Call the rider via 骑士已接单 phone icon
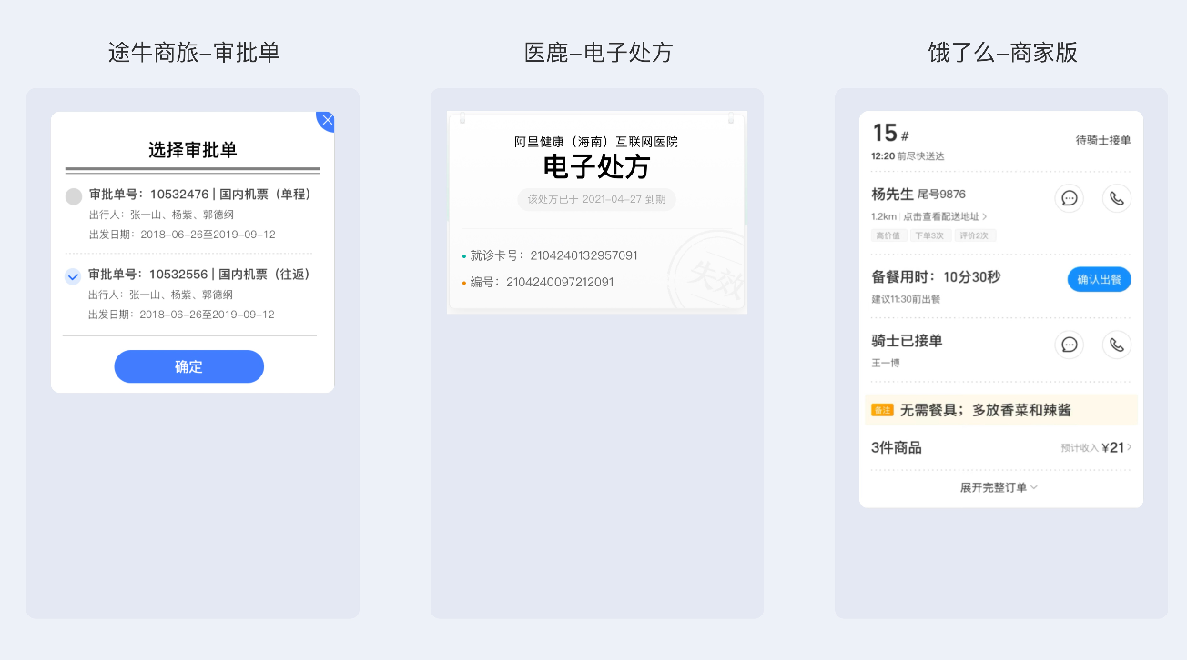The width and height of the screenshot is (1187, 660). pyautogui.click(x=1117, y=345)
